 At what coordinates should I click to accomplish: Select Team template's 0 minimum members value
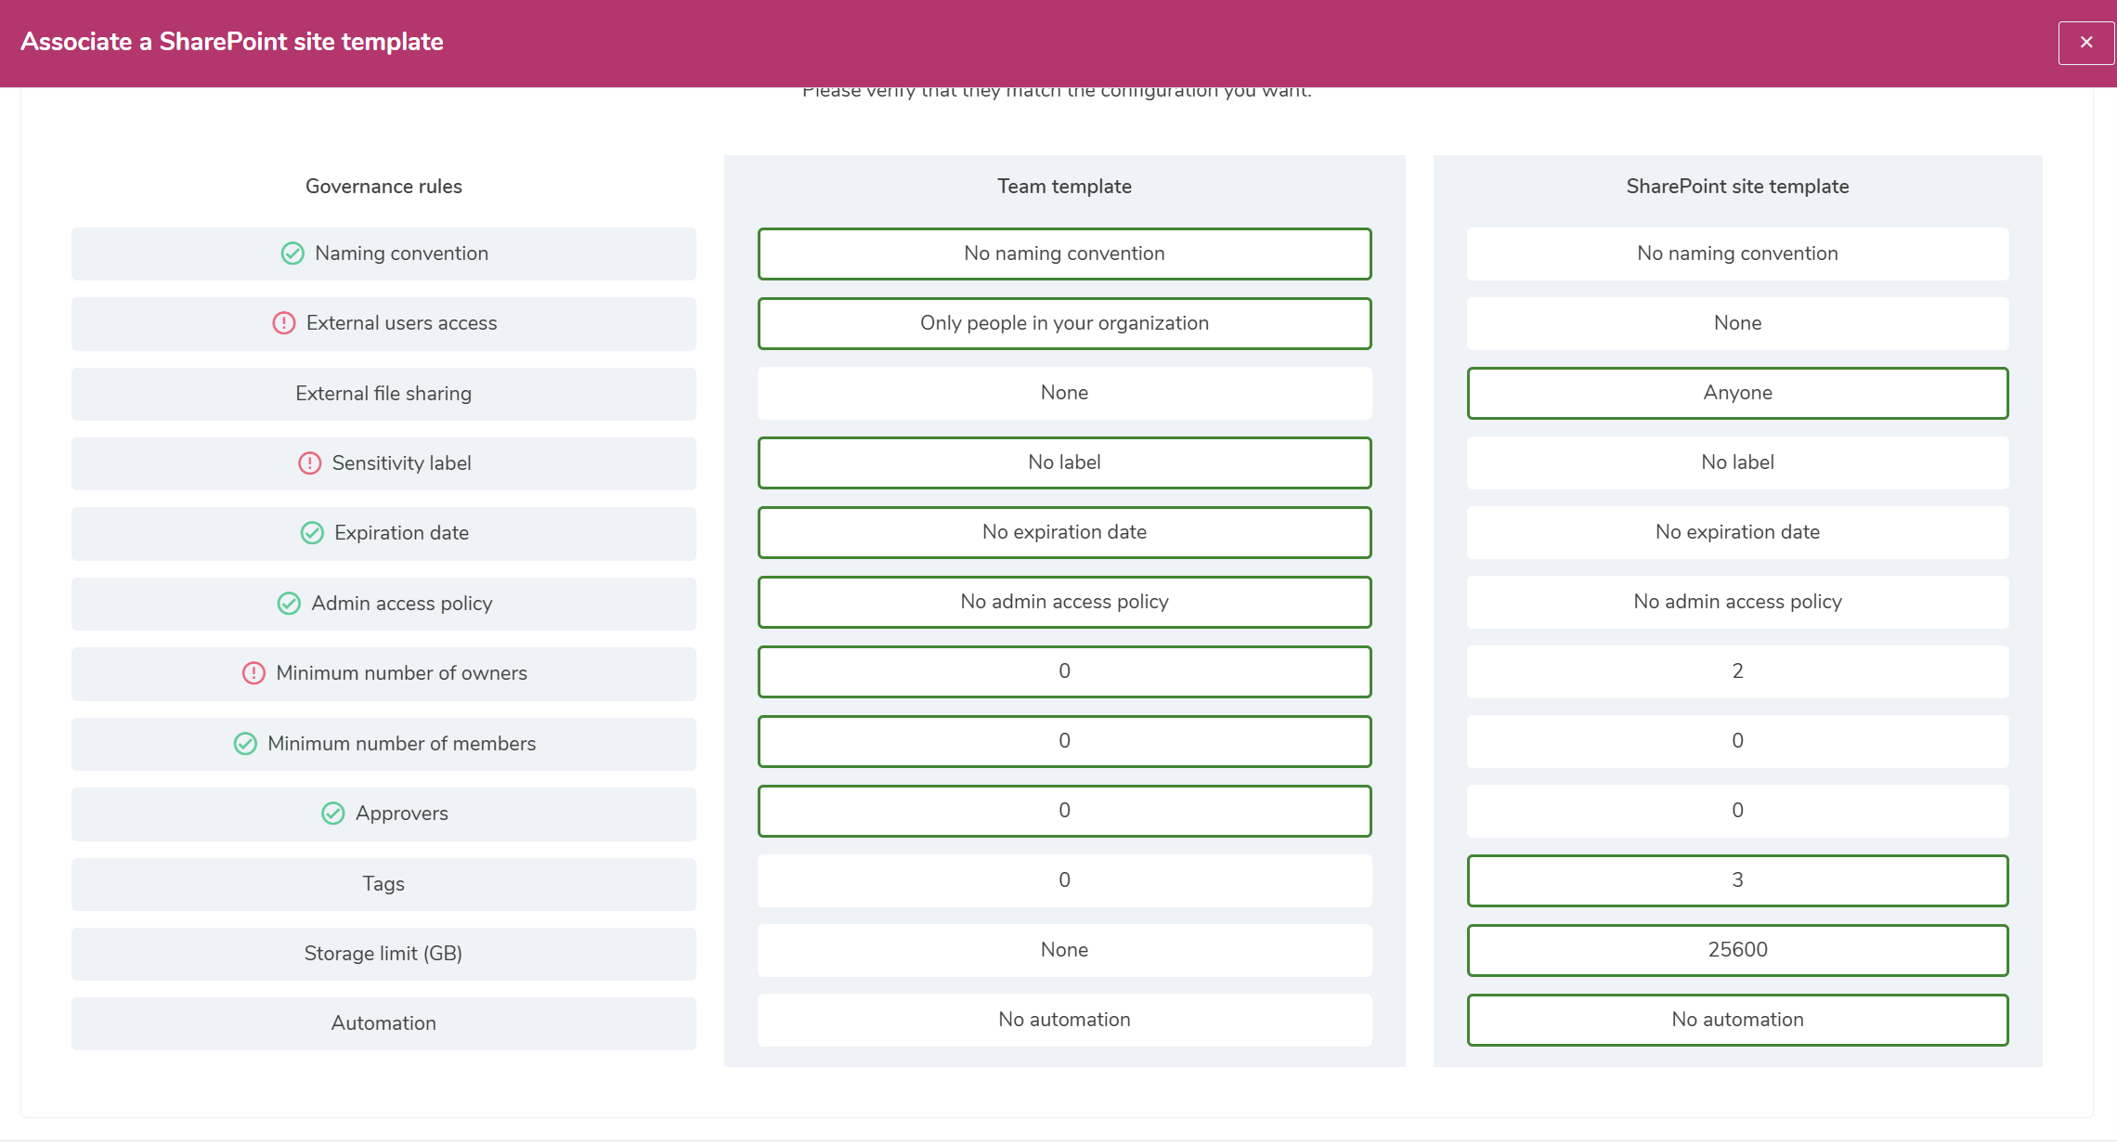coord(1064,741)
